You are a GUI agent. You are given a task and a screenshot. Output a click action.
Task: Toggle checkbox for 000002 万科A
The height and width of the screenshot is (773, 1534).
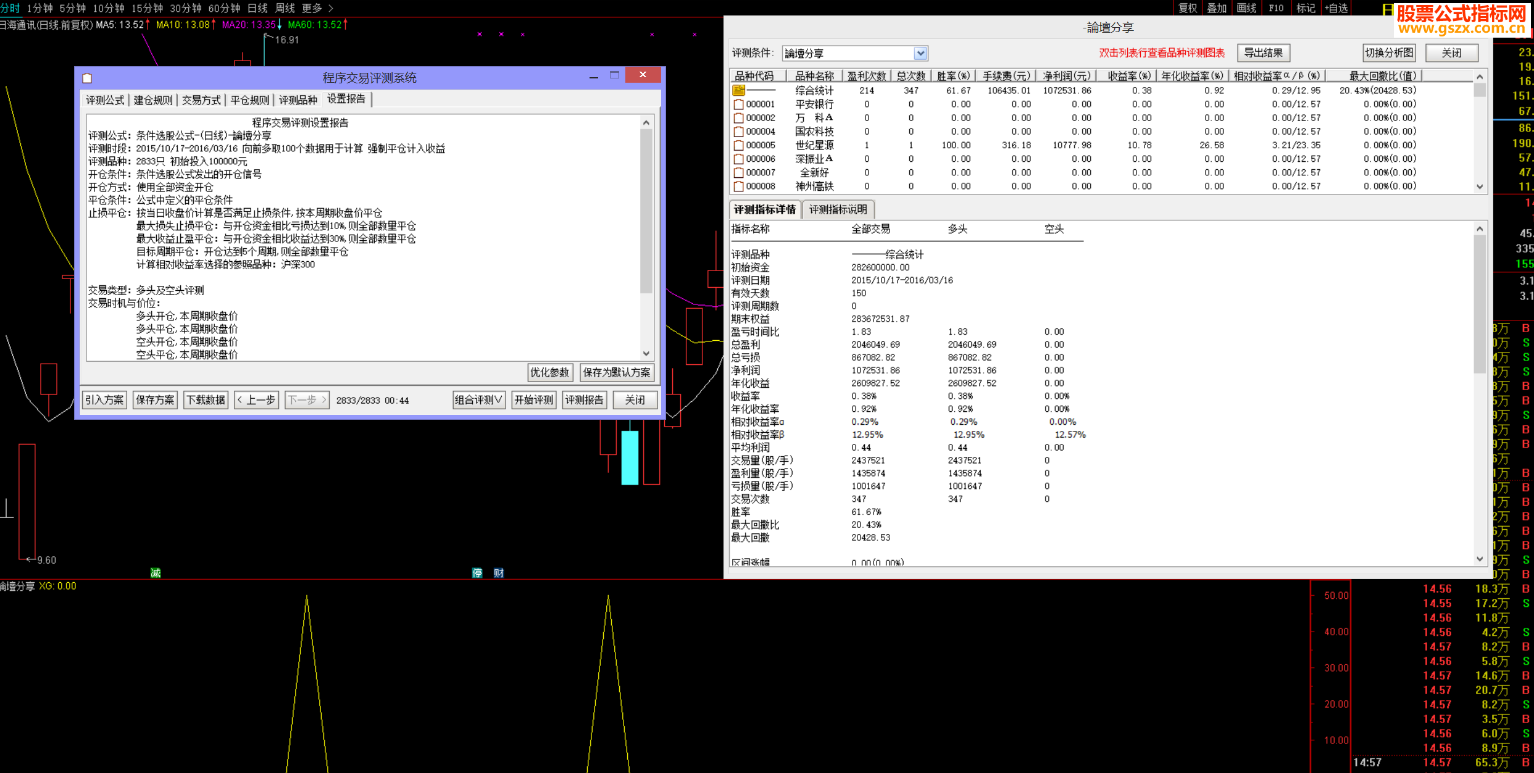738,118
